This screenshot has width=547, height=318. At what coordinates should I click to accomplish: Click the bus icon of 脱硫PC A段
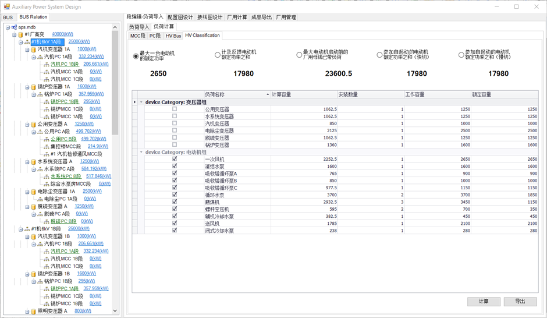pos(40,214)
